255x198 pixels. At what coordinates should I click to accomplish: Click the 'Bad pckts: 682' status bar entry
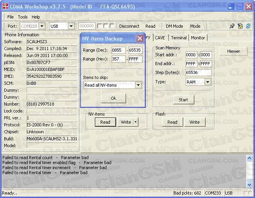pos(187,193)
